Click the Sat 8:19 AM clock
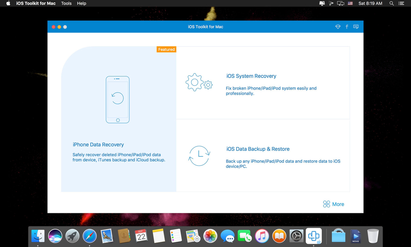 tap(370, 3)
